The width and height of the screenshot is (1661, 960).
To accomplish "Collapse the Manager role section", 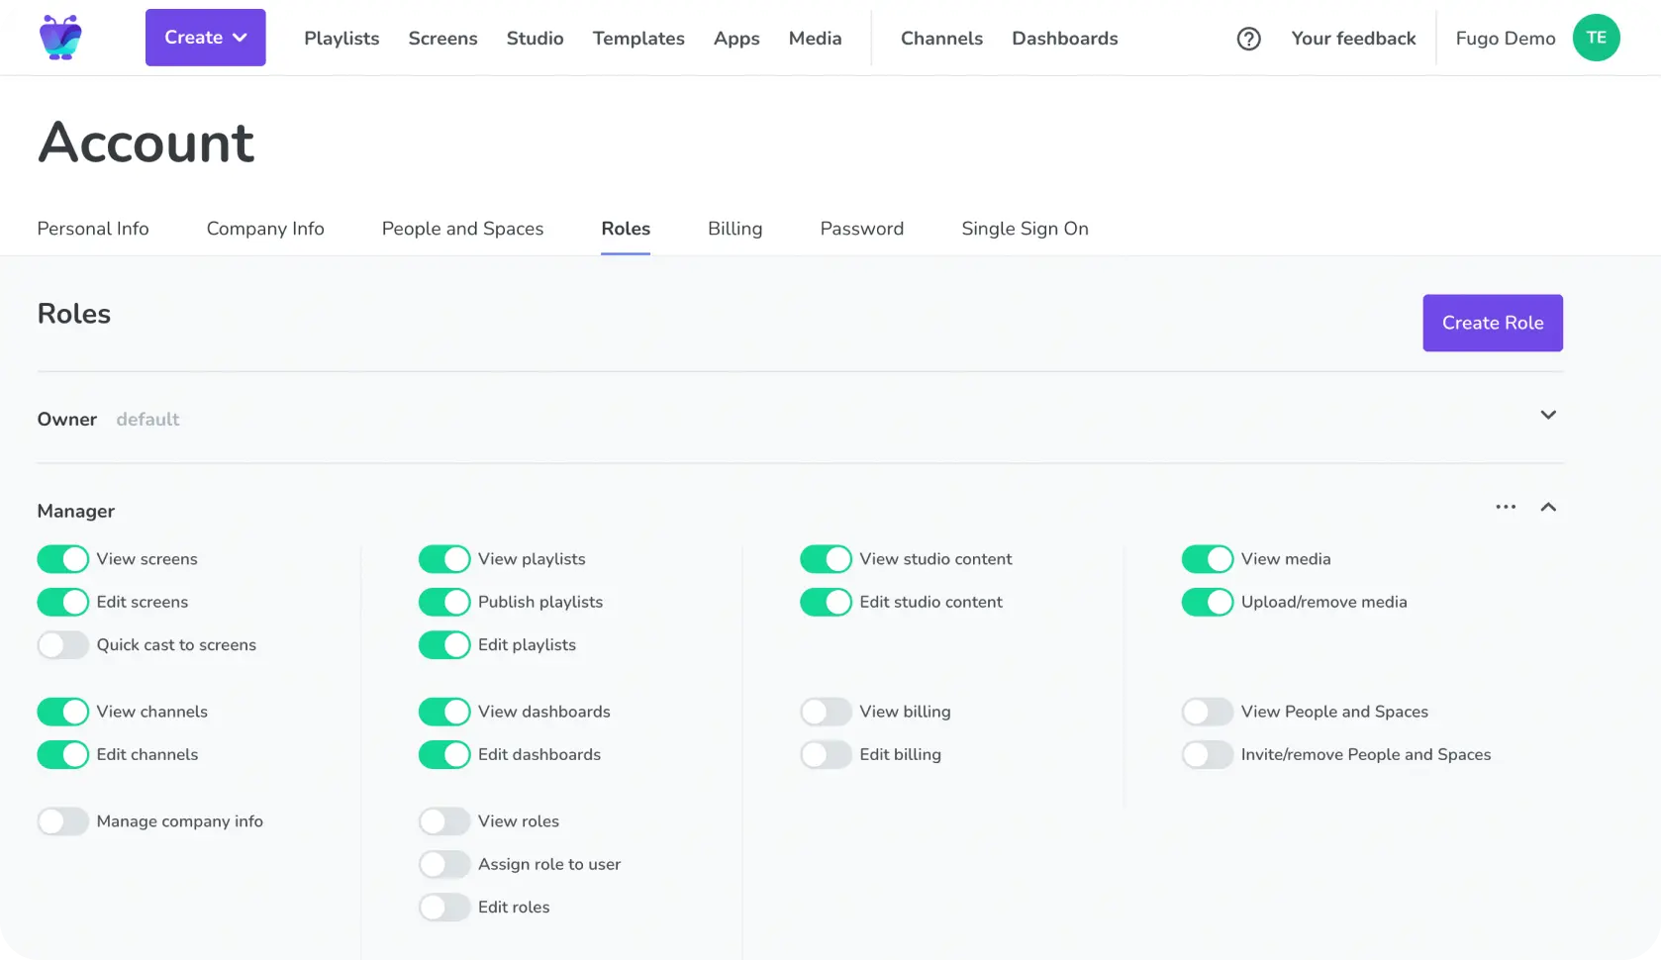I will [x=1548, y=507].
